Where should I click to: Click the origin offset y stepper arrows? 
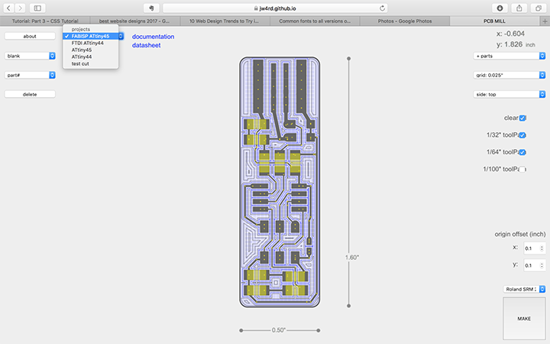542,265
